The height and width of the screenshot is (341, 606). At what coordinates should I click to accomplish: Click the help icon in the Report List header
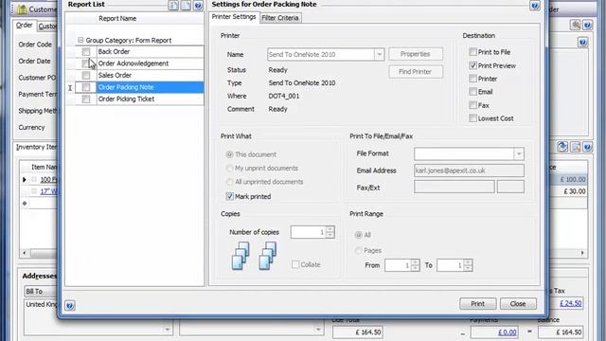click(198, 5)
